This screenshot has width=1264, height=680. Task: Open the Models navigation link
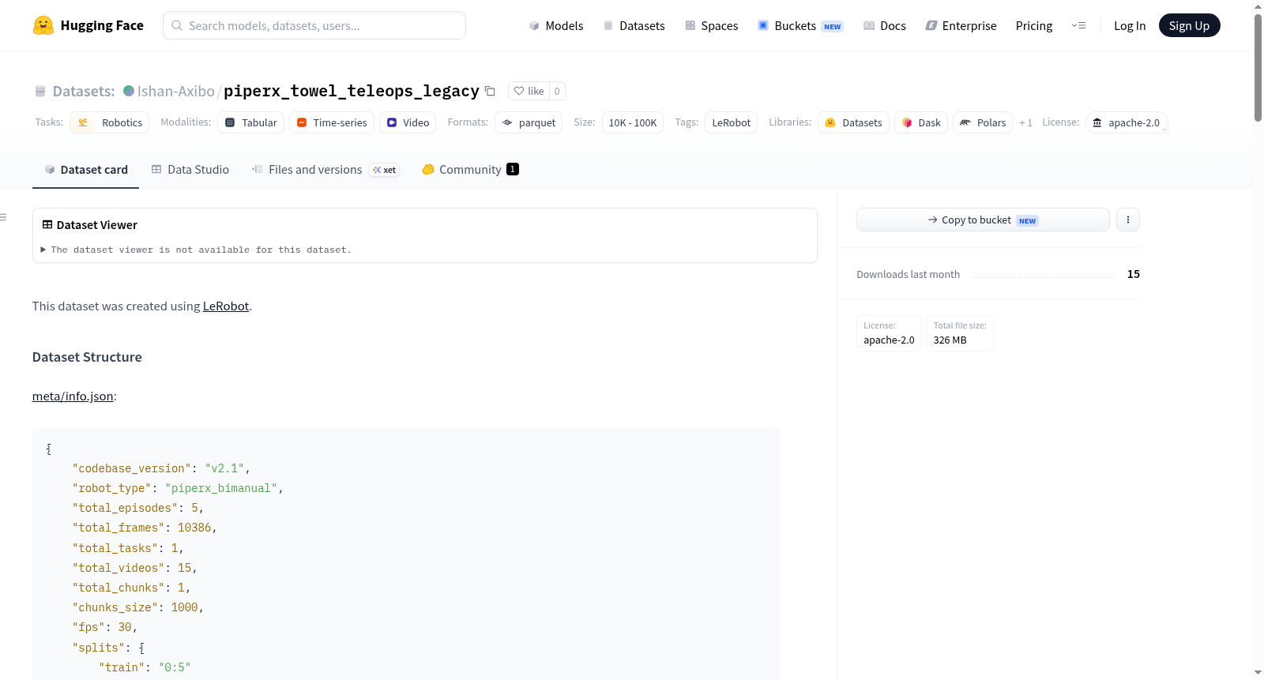[x=556, y=25]
